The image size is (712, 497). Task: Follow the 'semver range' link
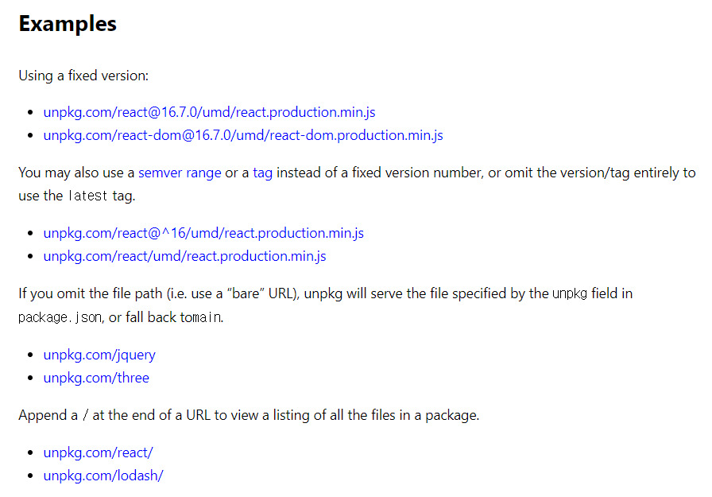point(180,173)
